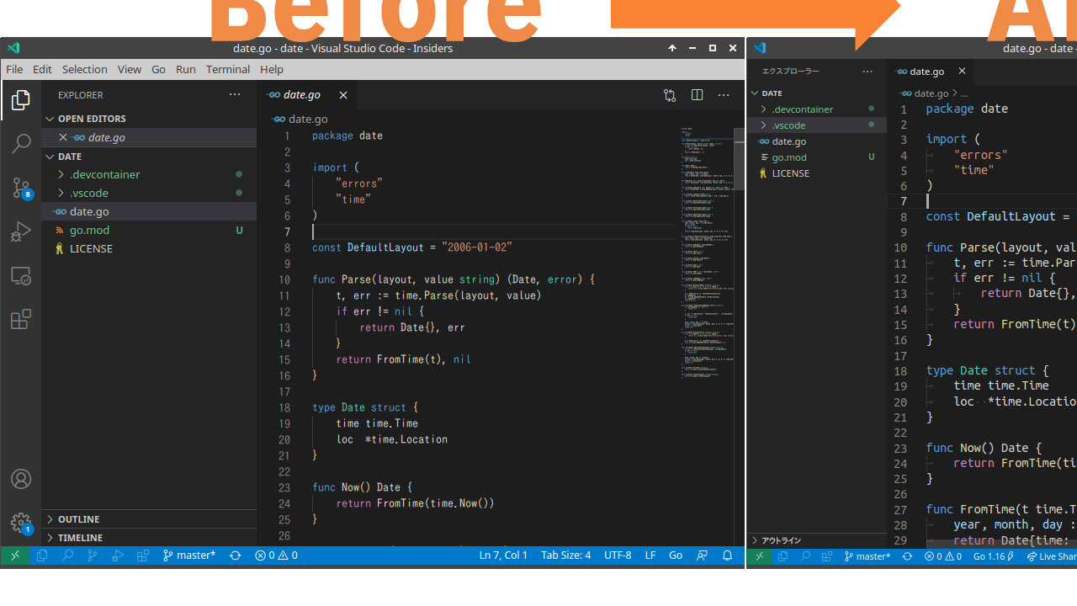Open the Run menu
Viewport: 1077px width, 606px height.
coord(186,69)
